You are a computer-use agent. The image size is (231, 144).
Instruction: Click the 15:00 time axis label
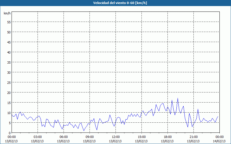pyautogui.click(x=141, y=137)
